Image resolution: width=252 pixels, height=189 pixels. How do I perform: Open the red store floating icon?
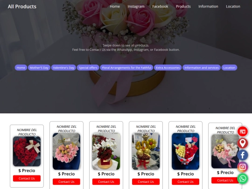[243, 132]
